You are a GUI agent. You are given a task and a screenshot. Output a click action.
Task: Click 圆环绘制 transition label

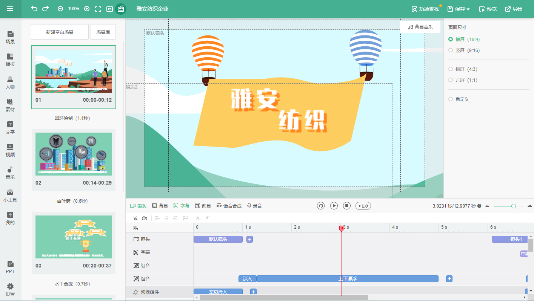(x=72, y=118)
